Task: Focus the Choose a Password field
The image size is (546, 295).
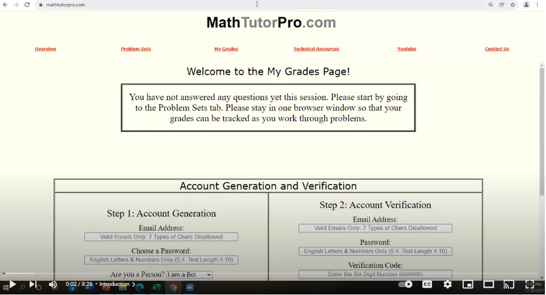Action: coord(161,260)
